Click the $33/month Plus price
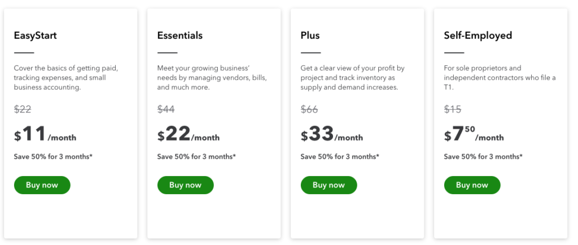This screenshot has height=245, width=578. click(x=332, y=134)
